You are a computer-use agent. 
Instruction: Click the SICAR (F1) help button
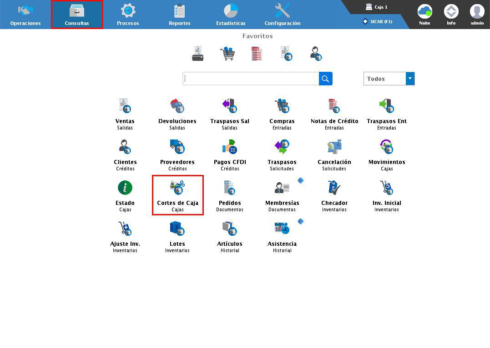[x=378, y=21]
